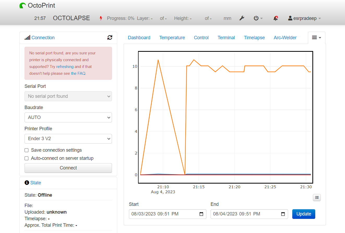Enable Save connection settings
This screenshot has height=233, width=345.
(x=26, y=150)
